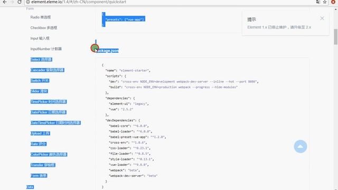Click the page vertical scrollbar thumb
This screenshot has height=190, width=338.
coord(336,36)
